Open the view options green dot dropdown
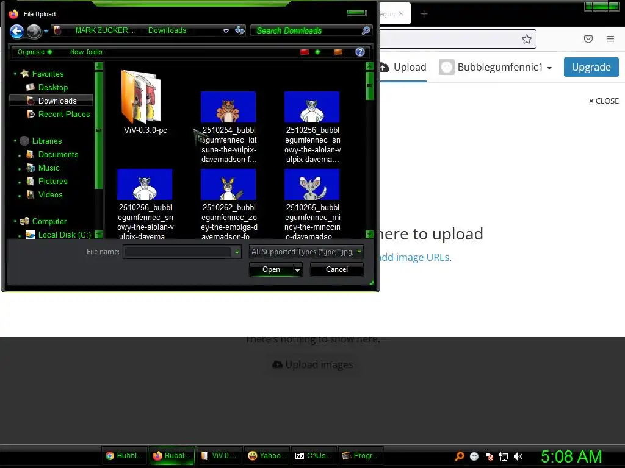Image resolution: width=625 pixels, height=468 pixels. coord(317,52)
